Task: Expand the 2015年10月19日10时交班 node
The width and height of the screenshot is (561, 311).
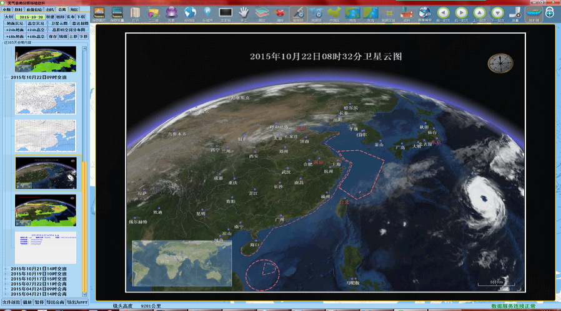Action: coord(6,274)
